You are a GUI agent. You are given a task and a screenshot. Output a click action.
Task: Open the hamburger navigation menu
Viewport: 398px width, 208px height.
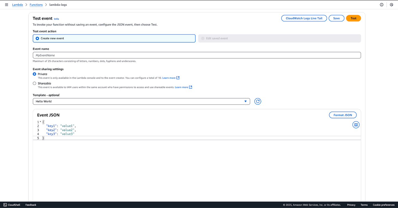(7, 5)
